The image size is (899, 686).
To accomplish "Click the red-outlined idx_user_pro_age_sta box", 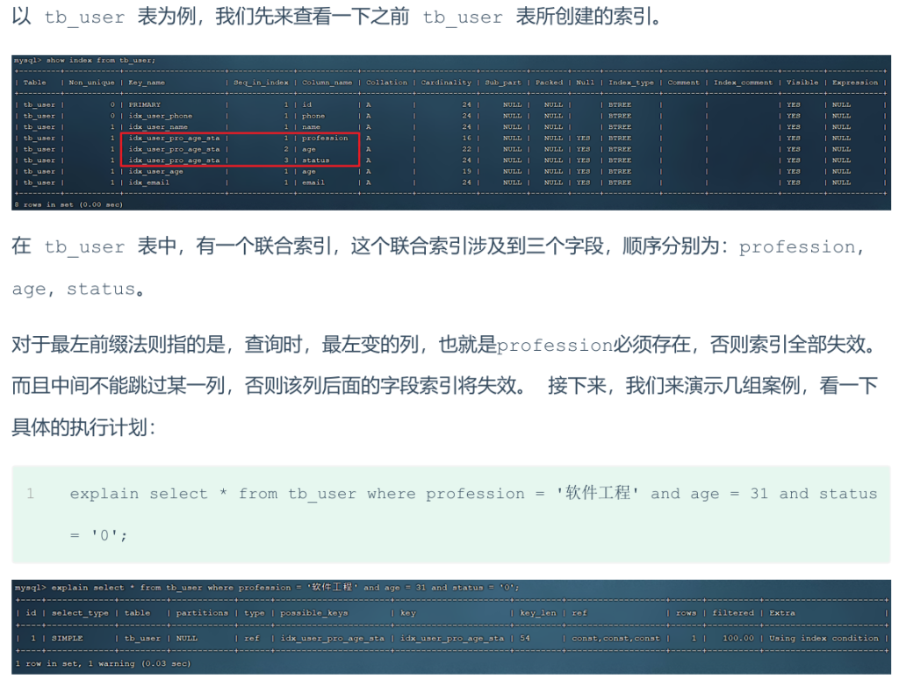I will coord(240,149).
